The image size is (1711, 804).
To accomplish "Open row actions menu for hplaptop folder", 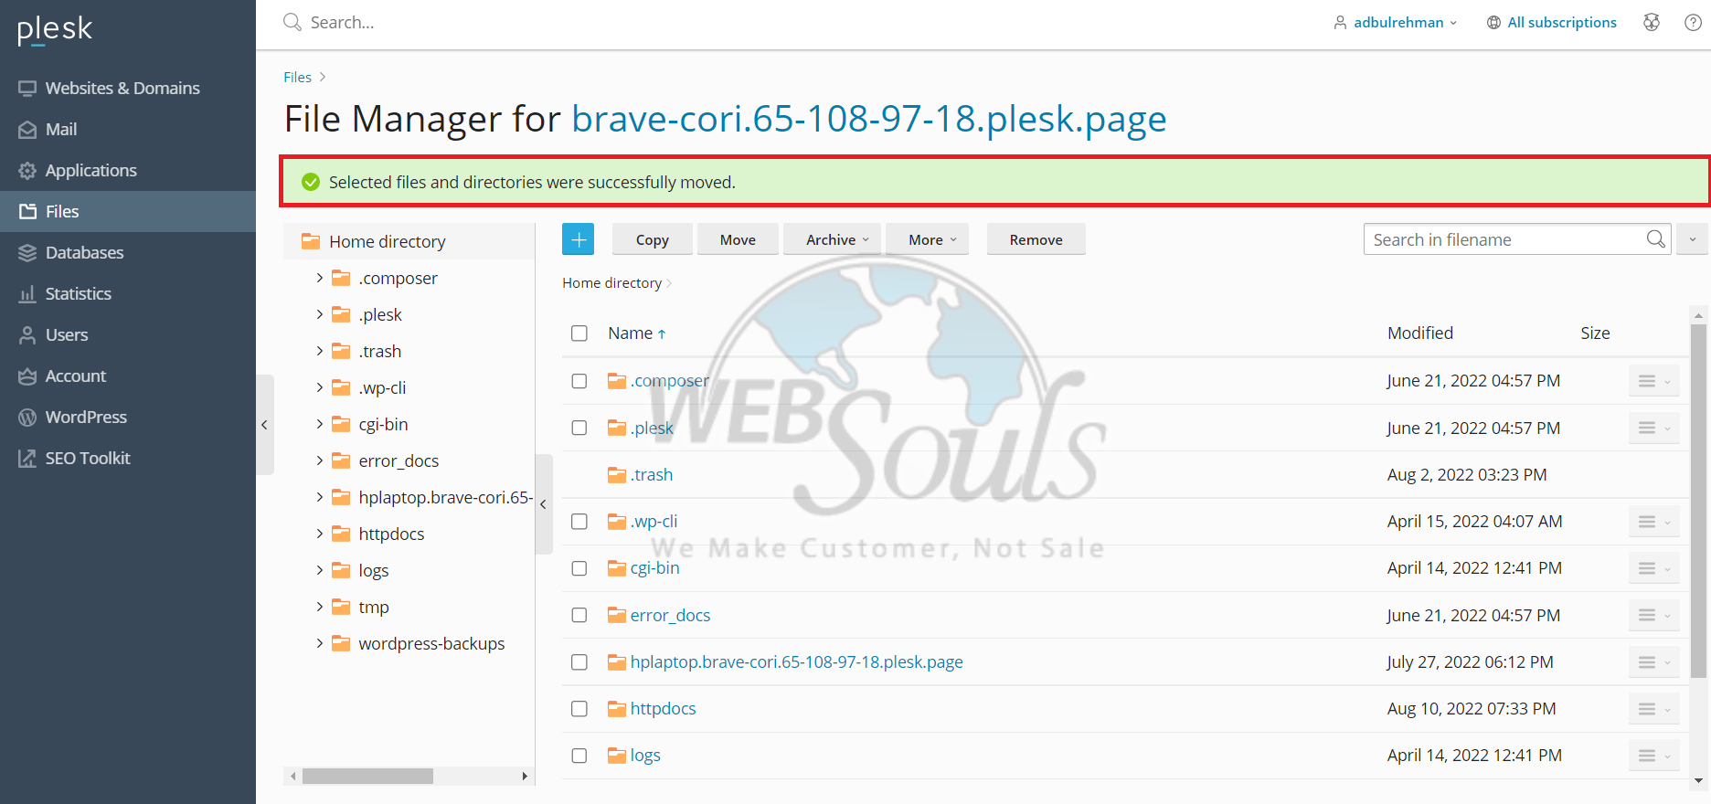I will (1653, 662).
